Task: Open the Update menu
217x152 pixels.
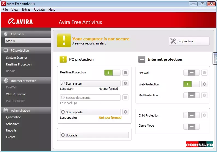Action: [39, 10]
